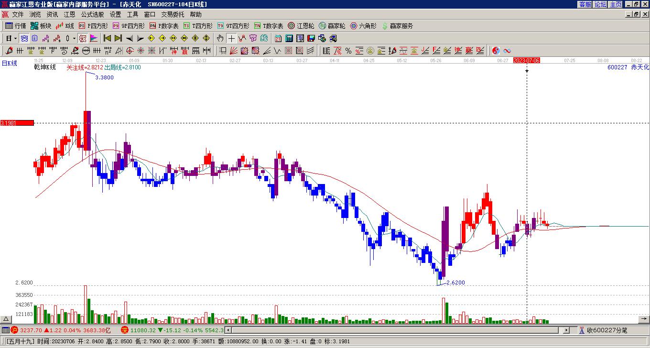Open the 设置 menu
The height and width of the screenshot is (348, 650).
click(115, 14)
